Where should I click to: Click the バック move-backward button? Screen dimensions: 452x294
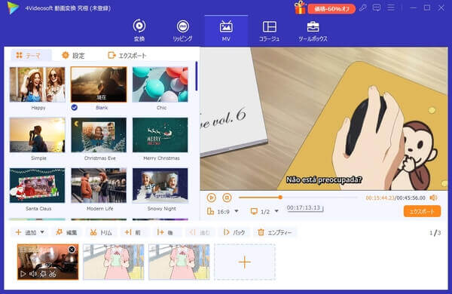234,232
